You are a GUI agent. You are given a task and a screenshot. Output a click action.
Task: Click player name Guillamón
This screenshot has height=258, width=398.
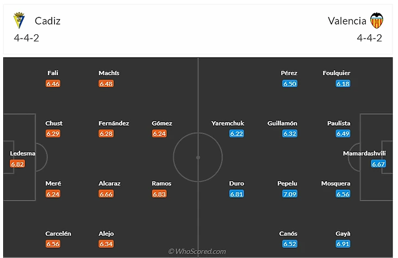click(x=282, y=124)
